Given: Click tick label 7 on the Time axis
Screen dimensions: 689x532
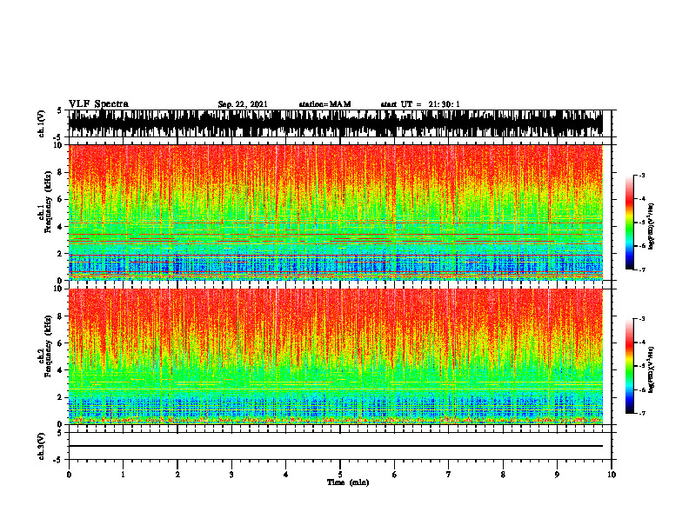Looking at the screenshot, I should [449, 475].
